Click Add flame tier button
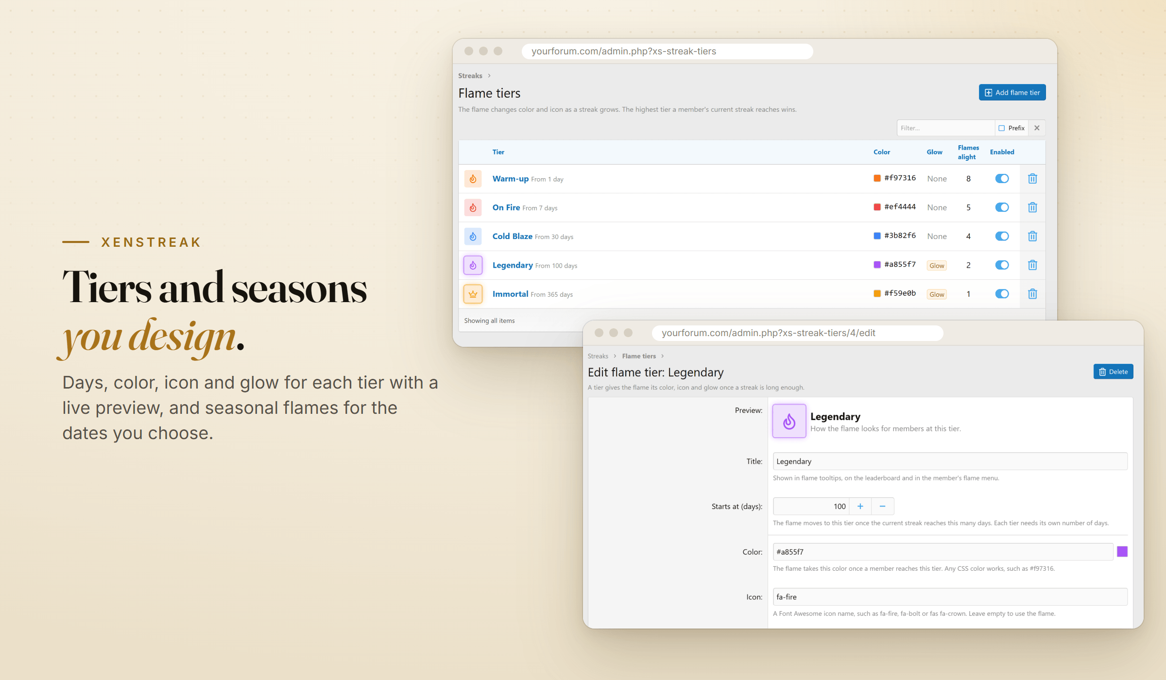Image resolution: width=1166 pixels, height=680 pixels. coord(1012,93)
